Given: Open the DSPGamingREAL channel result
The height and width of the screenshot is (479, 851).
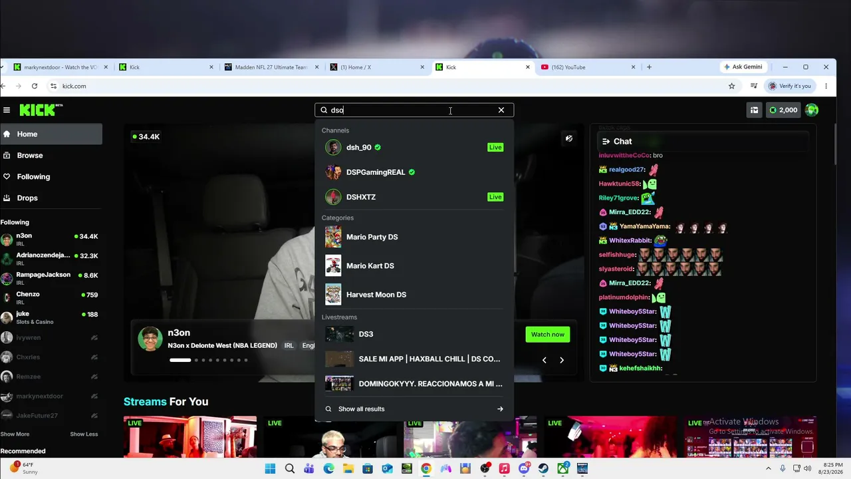Looking at the screenshot, I should [x=414, y=172].
